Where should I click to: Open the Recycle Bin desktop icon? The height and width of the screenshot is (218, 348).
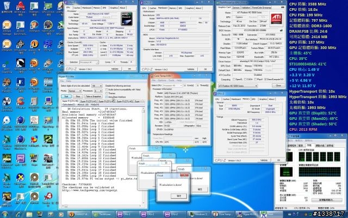(7, 7)
